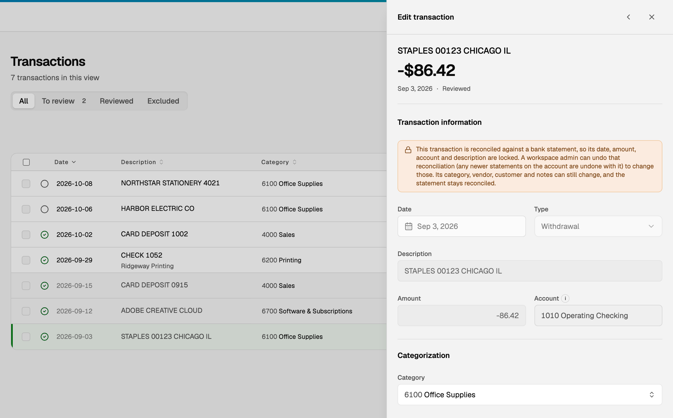The height and width of the screenshot is (418, 673).
Task: Click the Account info icon
Action: click(x=565, y=298)
